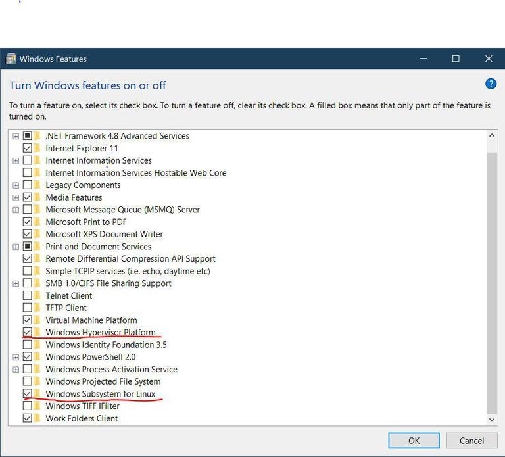Image resolution: width=505 pixels, height=457 pixels.
Task: Expand Internet Information Services tree node
Action: (16, 160)
